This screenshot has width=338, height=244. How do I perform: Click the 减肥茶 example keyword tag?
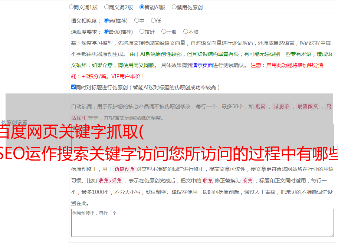pos(281,106)
